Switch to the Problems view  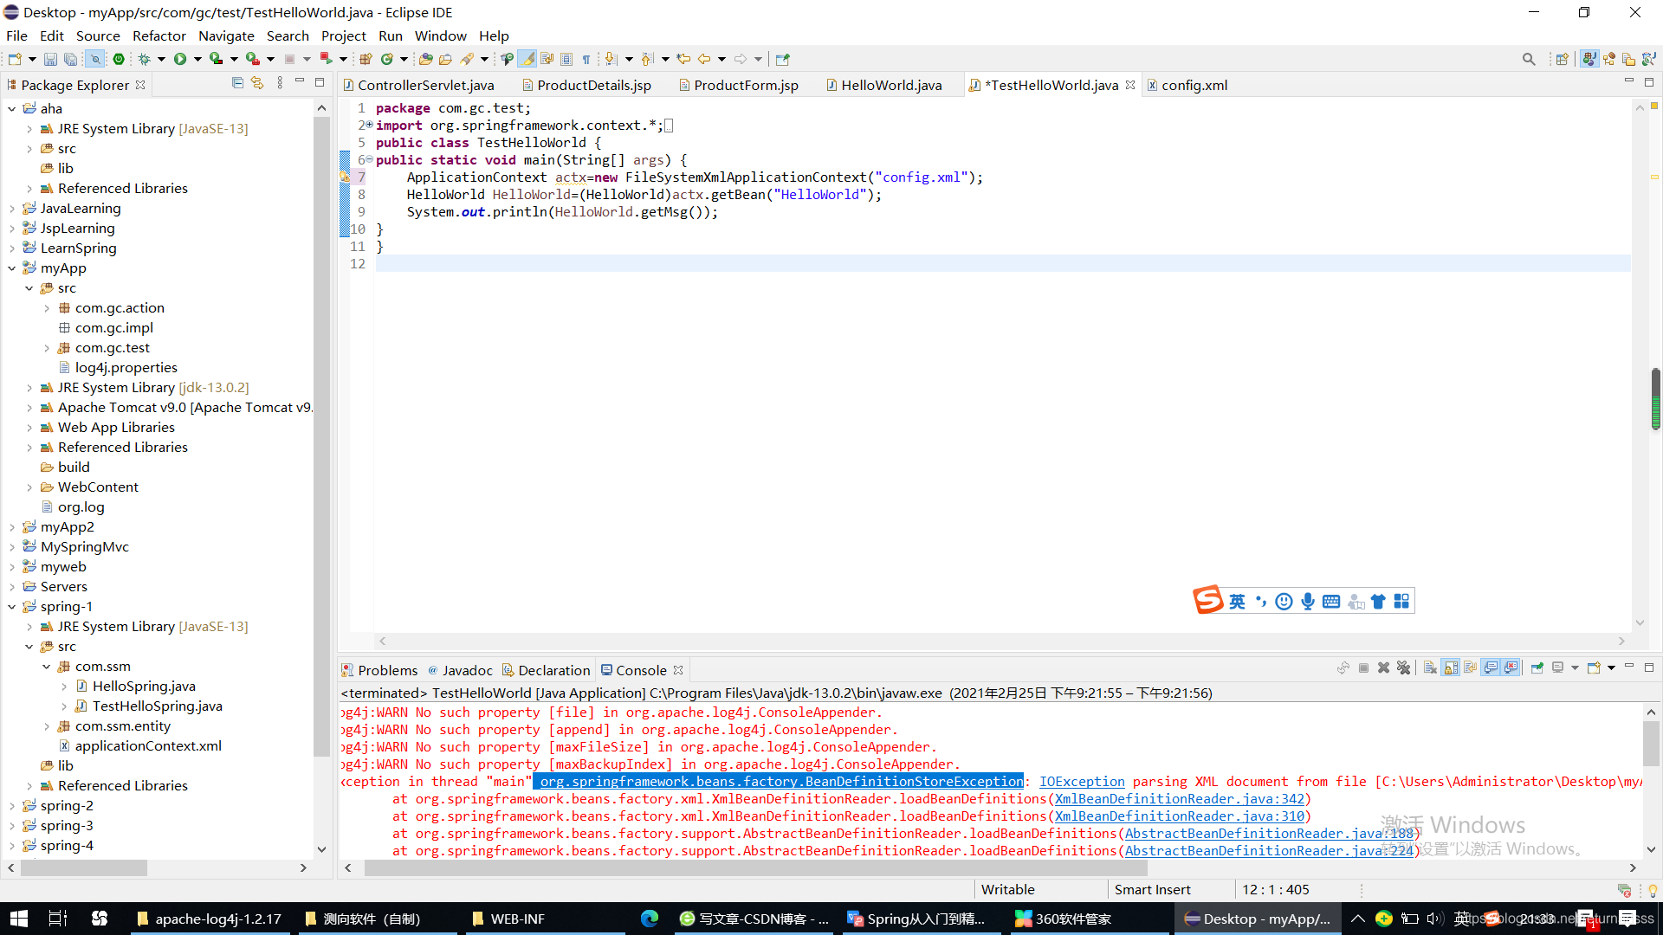(x=387, y=669)
